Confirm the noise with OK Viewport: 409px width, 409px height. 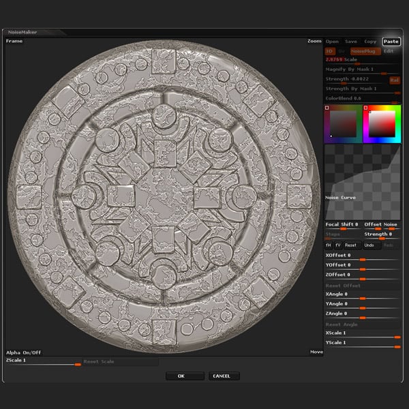(185, 376)
